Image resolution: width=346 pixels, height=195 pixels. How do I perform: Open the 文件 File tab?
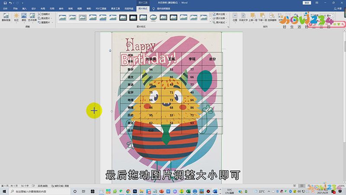coord(5,9)
